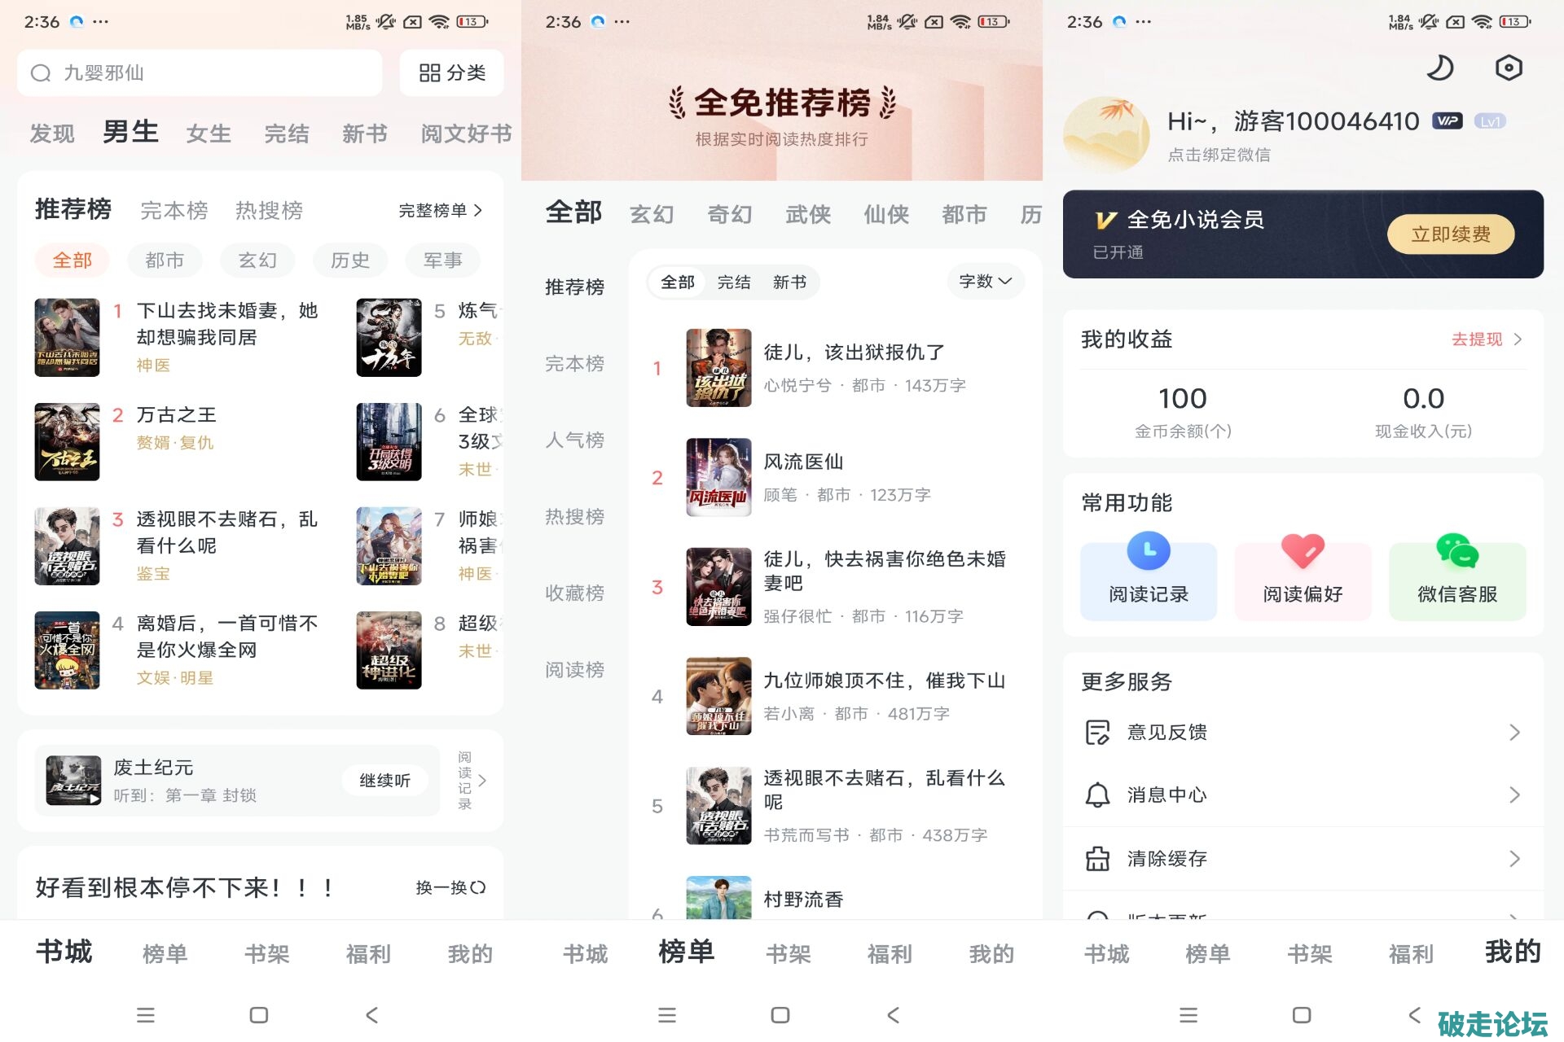
Task: Open settings hexagon icon in profile
Action: tap(1509, 68)
